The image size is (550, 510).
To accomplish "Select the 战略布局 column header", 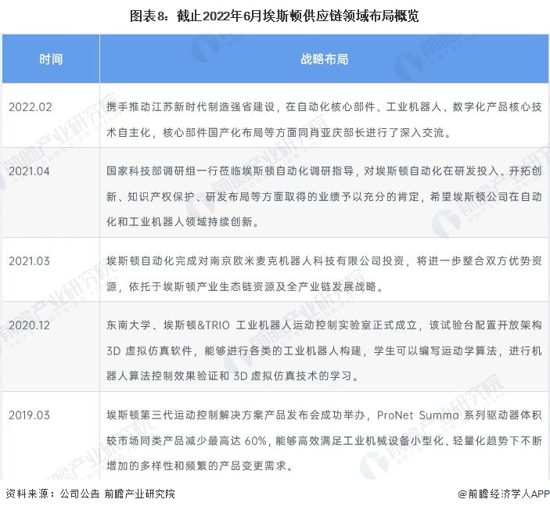I will tap(324, 59).
